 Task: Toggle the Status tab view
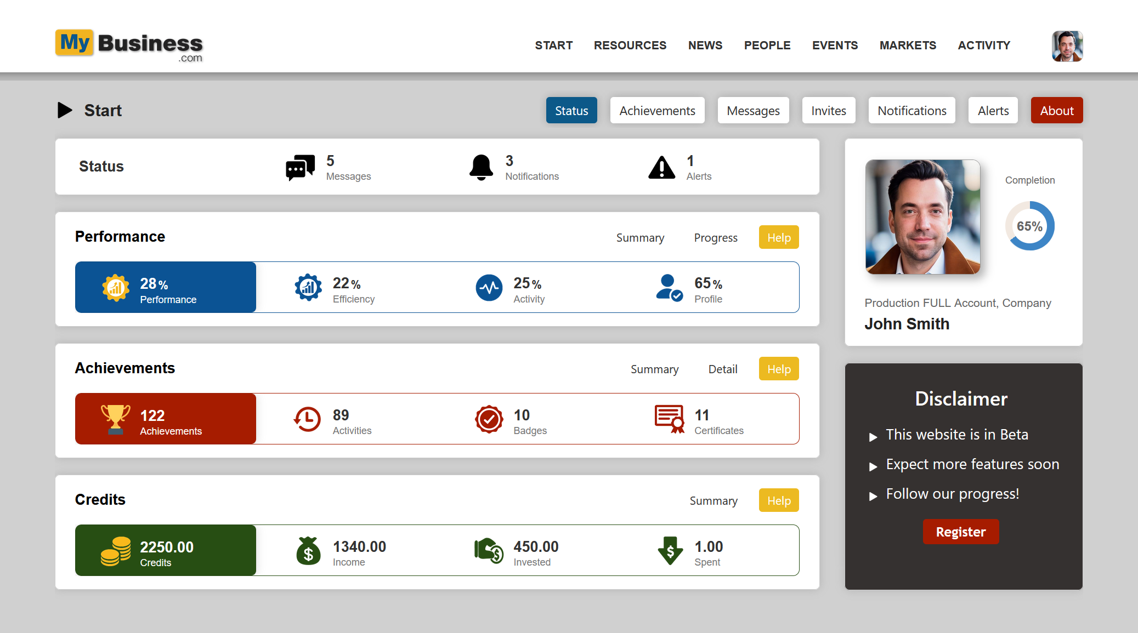[571, 110]
